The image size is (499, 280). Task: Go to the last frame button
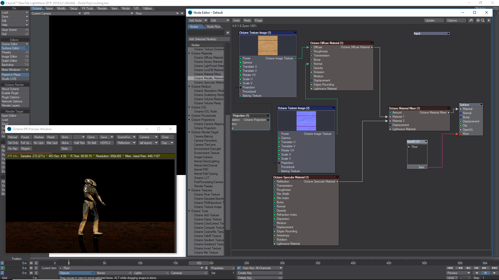click(x=494, y=268)
